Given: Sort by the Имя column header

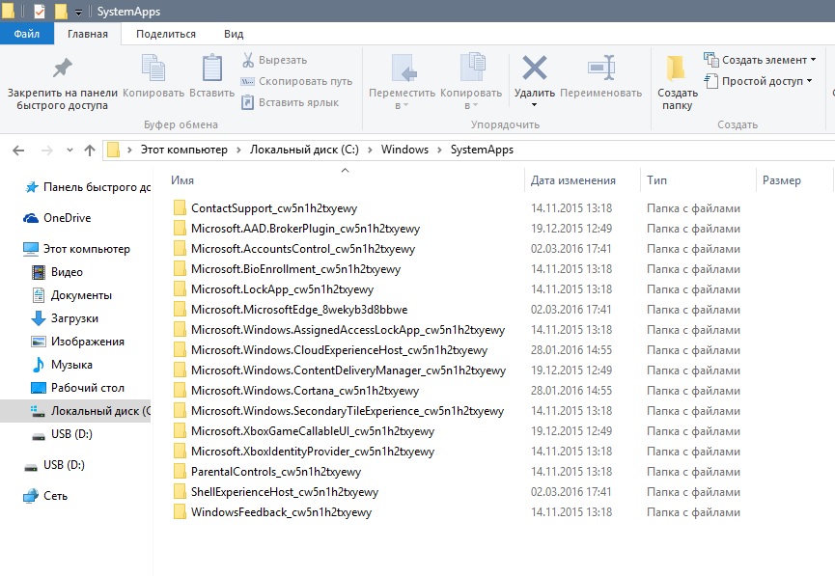Looking at the screenshot, I should pyautogui.click(x=182, y=180).
